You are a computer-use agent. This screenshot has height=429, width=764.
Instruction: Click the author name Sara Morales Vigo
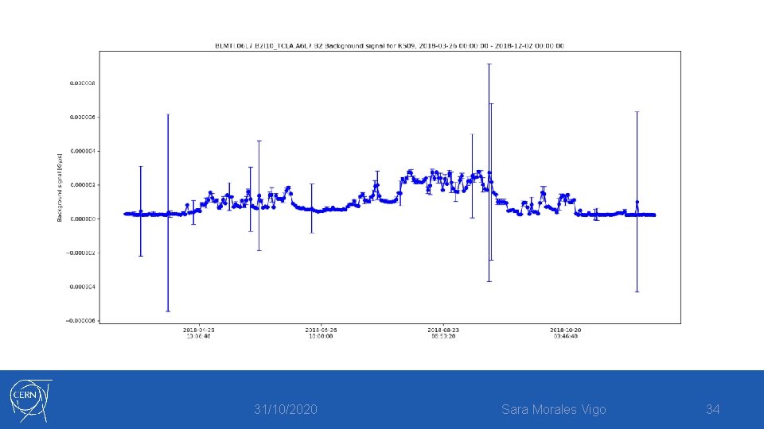click(x=554, y=410)
